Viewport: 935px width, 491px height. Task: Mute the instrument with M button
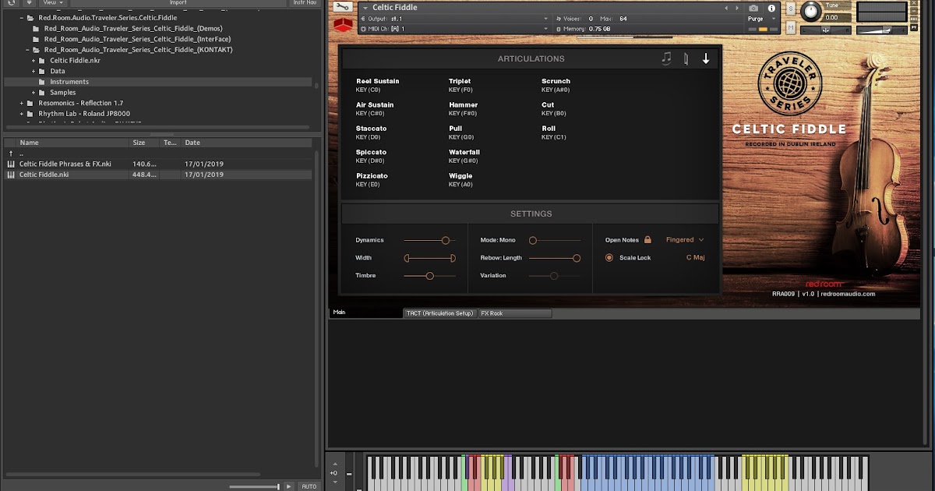tap(791, 28)
